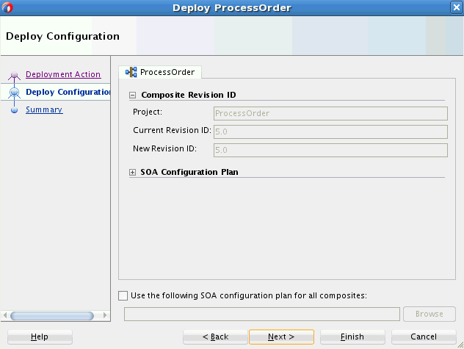Proceed with the Next button

tap(281, 337)
